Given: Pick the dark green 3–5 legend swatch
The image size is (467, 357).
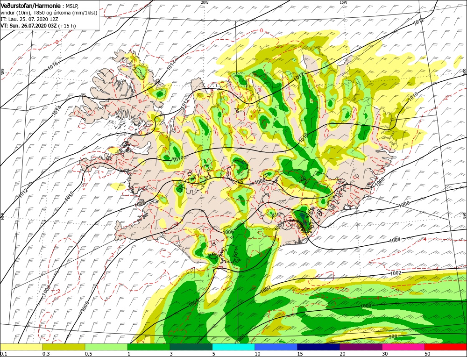Looking at the screenshot, I should click(191, 347).
